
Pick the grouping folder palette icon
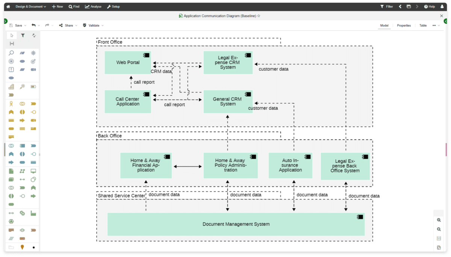11,247
